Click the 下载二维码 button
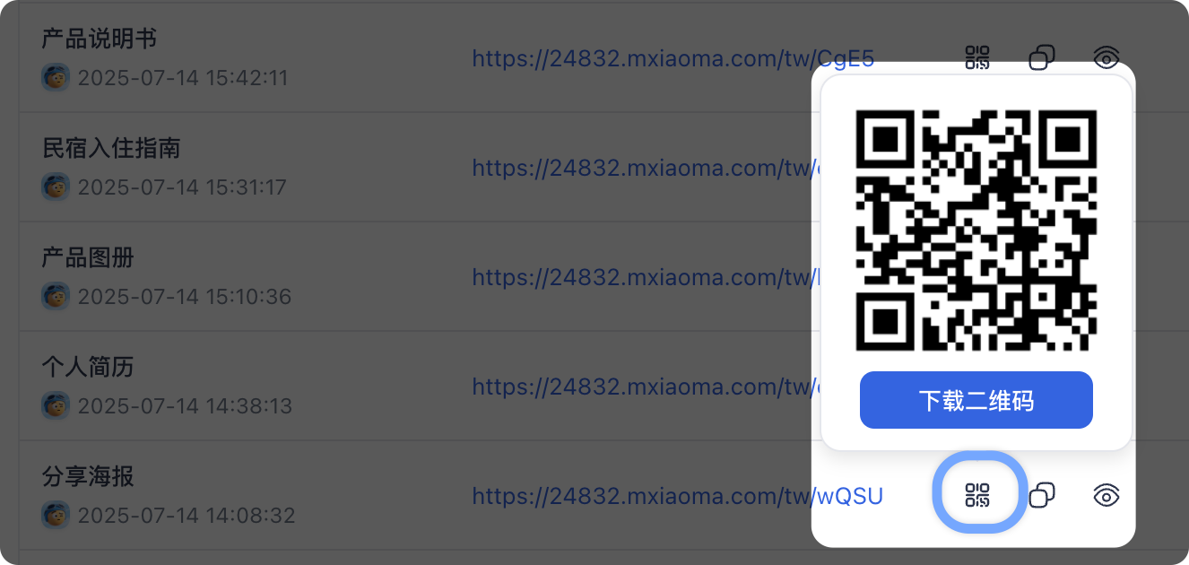1189x565 pixels. coord(976,400)
